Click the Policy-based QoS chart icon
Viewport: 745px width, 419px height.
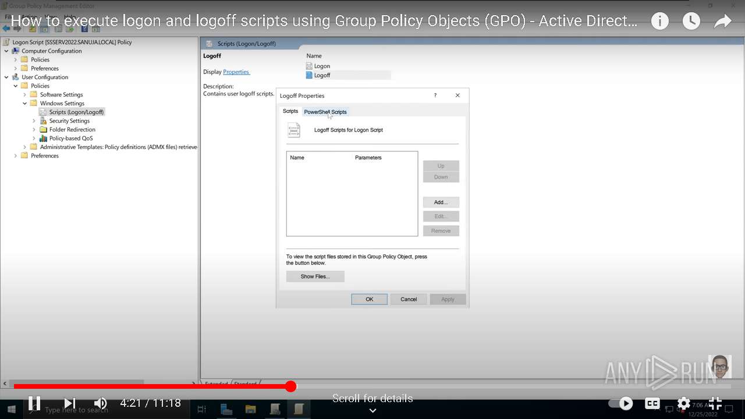tap(44, 138)
